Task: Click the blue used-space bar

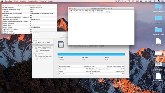Action: [x=91, y=54]
